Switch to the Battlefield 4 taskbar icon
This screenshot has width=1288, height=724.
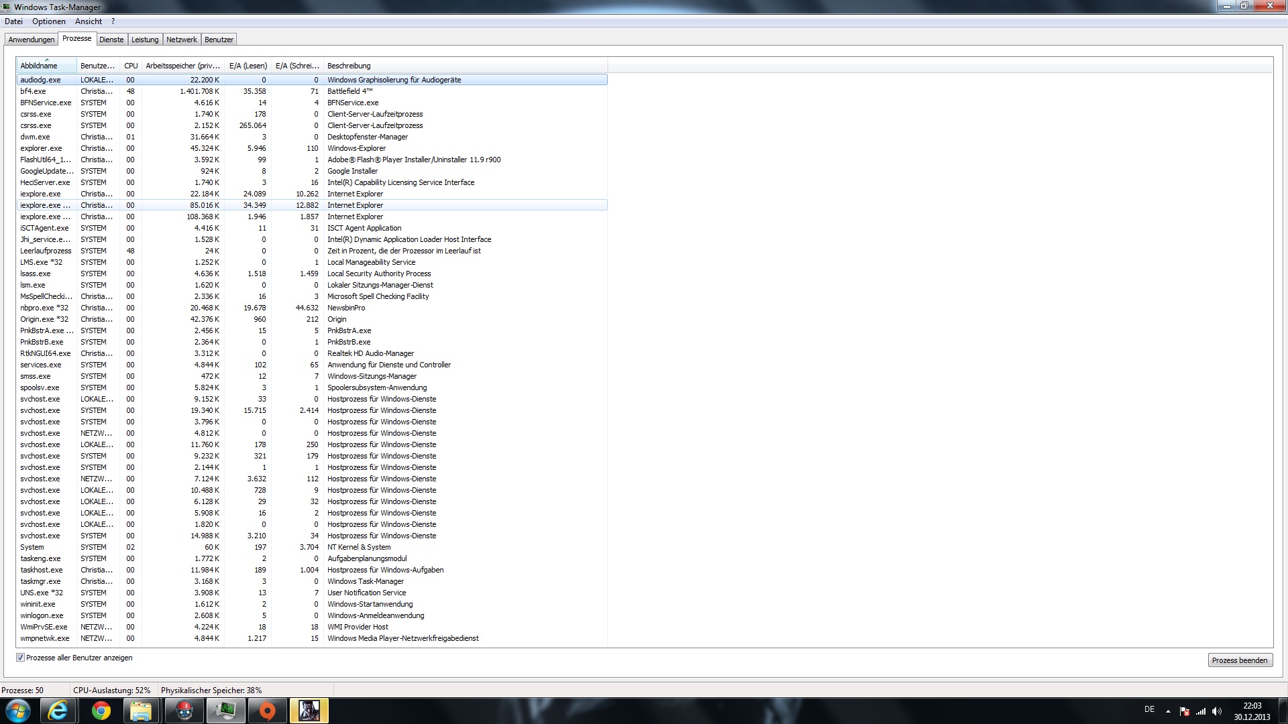coord(309,711)
